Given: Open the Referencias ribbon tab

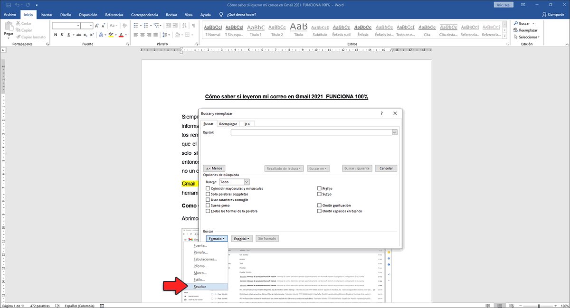Looking at the screenshot, I should [x=114, y=15].
